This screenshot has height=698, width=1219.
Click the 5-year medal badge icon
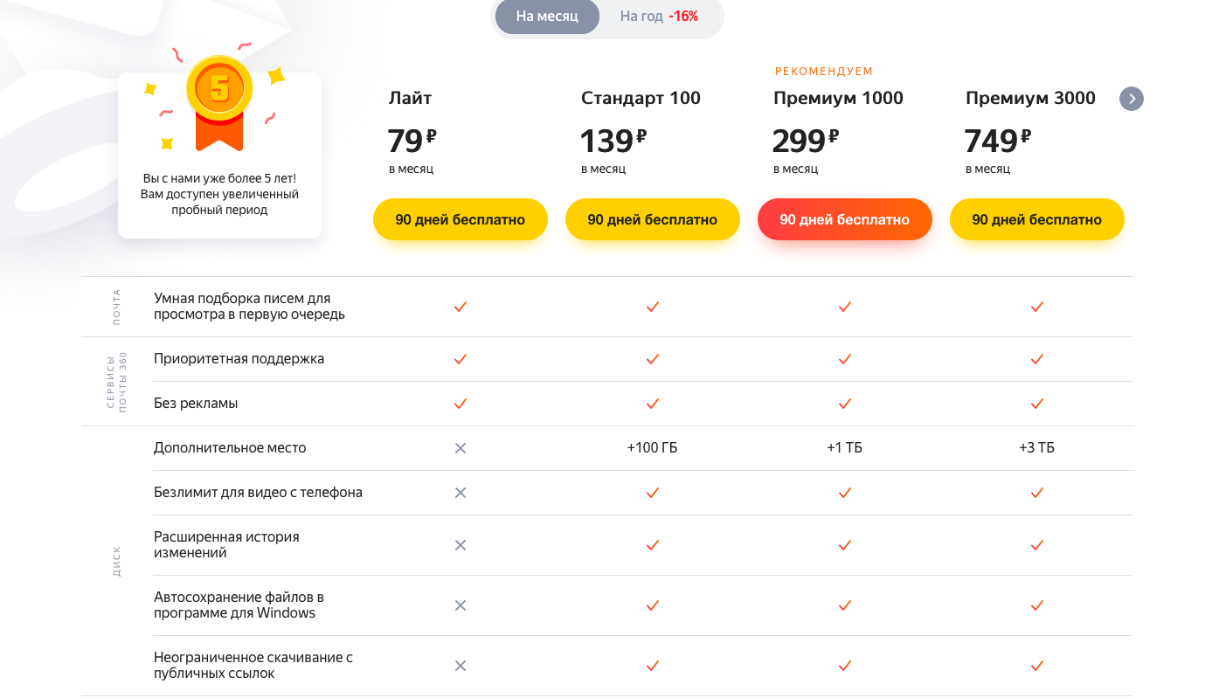click(x=219, y=91)
